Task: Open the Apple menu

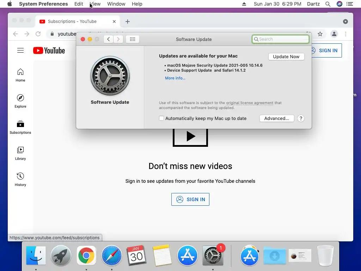Action: (10, 4)
